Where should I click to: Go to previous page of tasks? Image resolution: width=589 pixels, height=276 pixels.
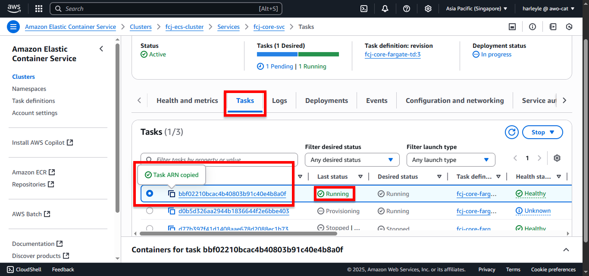[515, 158]
